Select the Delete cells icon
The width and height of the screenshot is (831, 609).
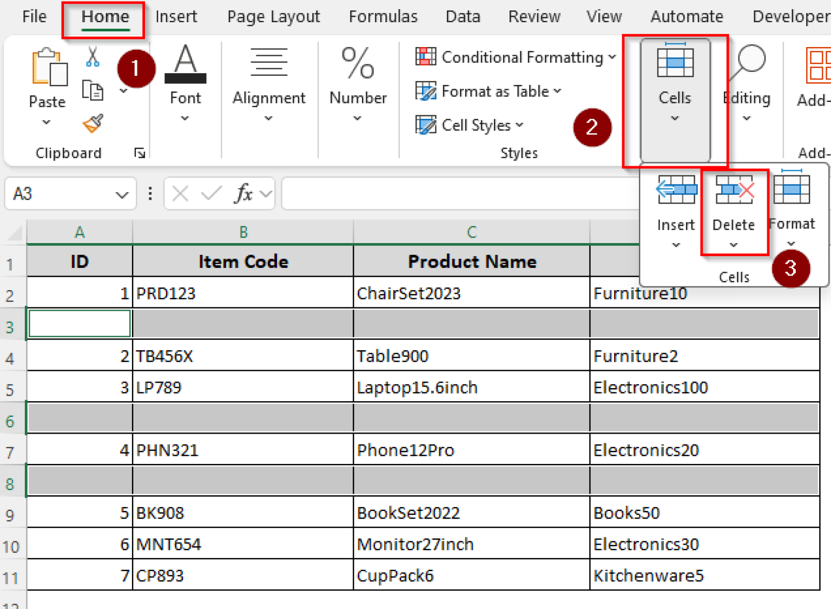click(734, 190)
